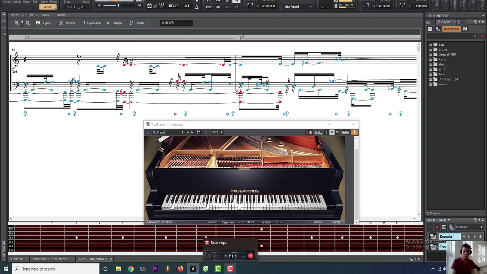Click ADVANCED INTERFACE in TruePianos
The image size is (487, 274).
tap(159, 222)
